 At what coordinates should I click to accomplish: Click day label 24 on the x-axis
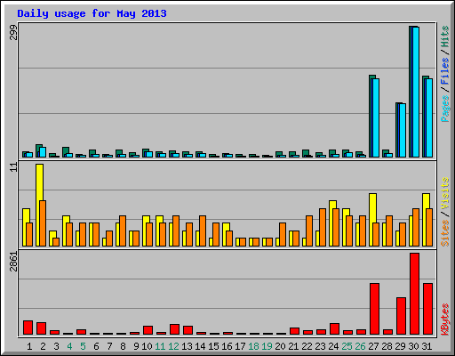coord(333,346)
